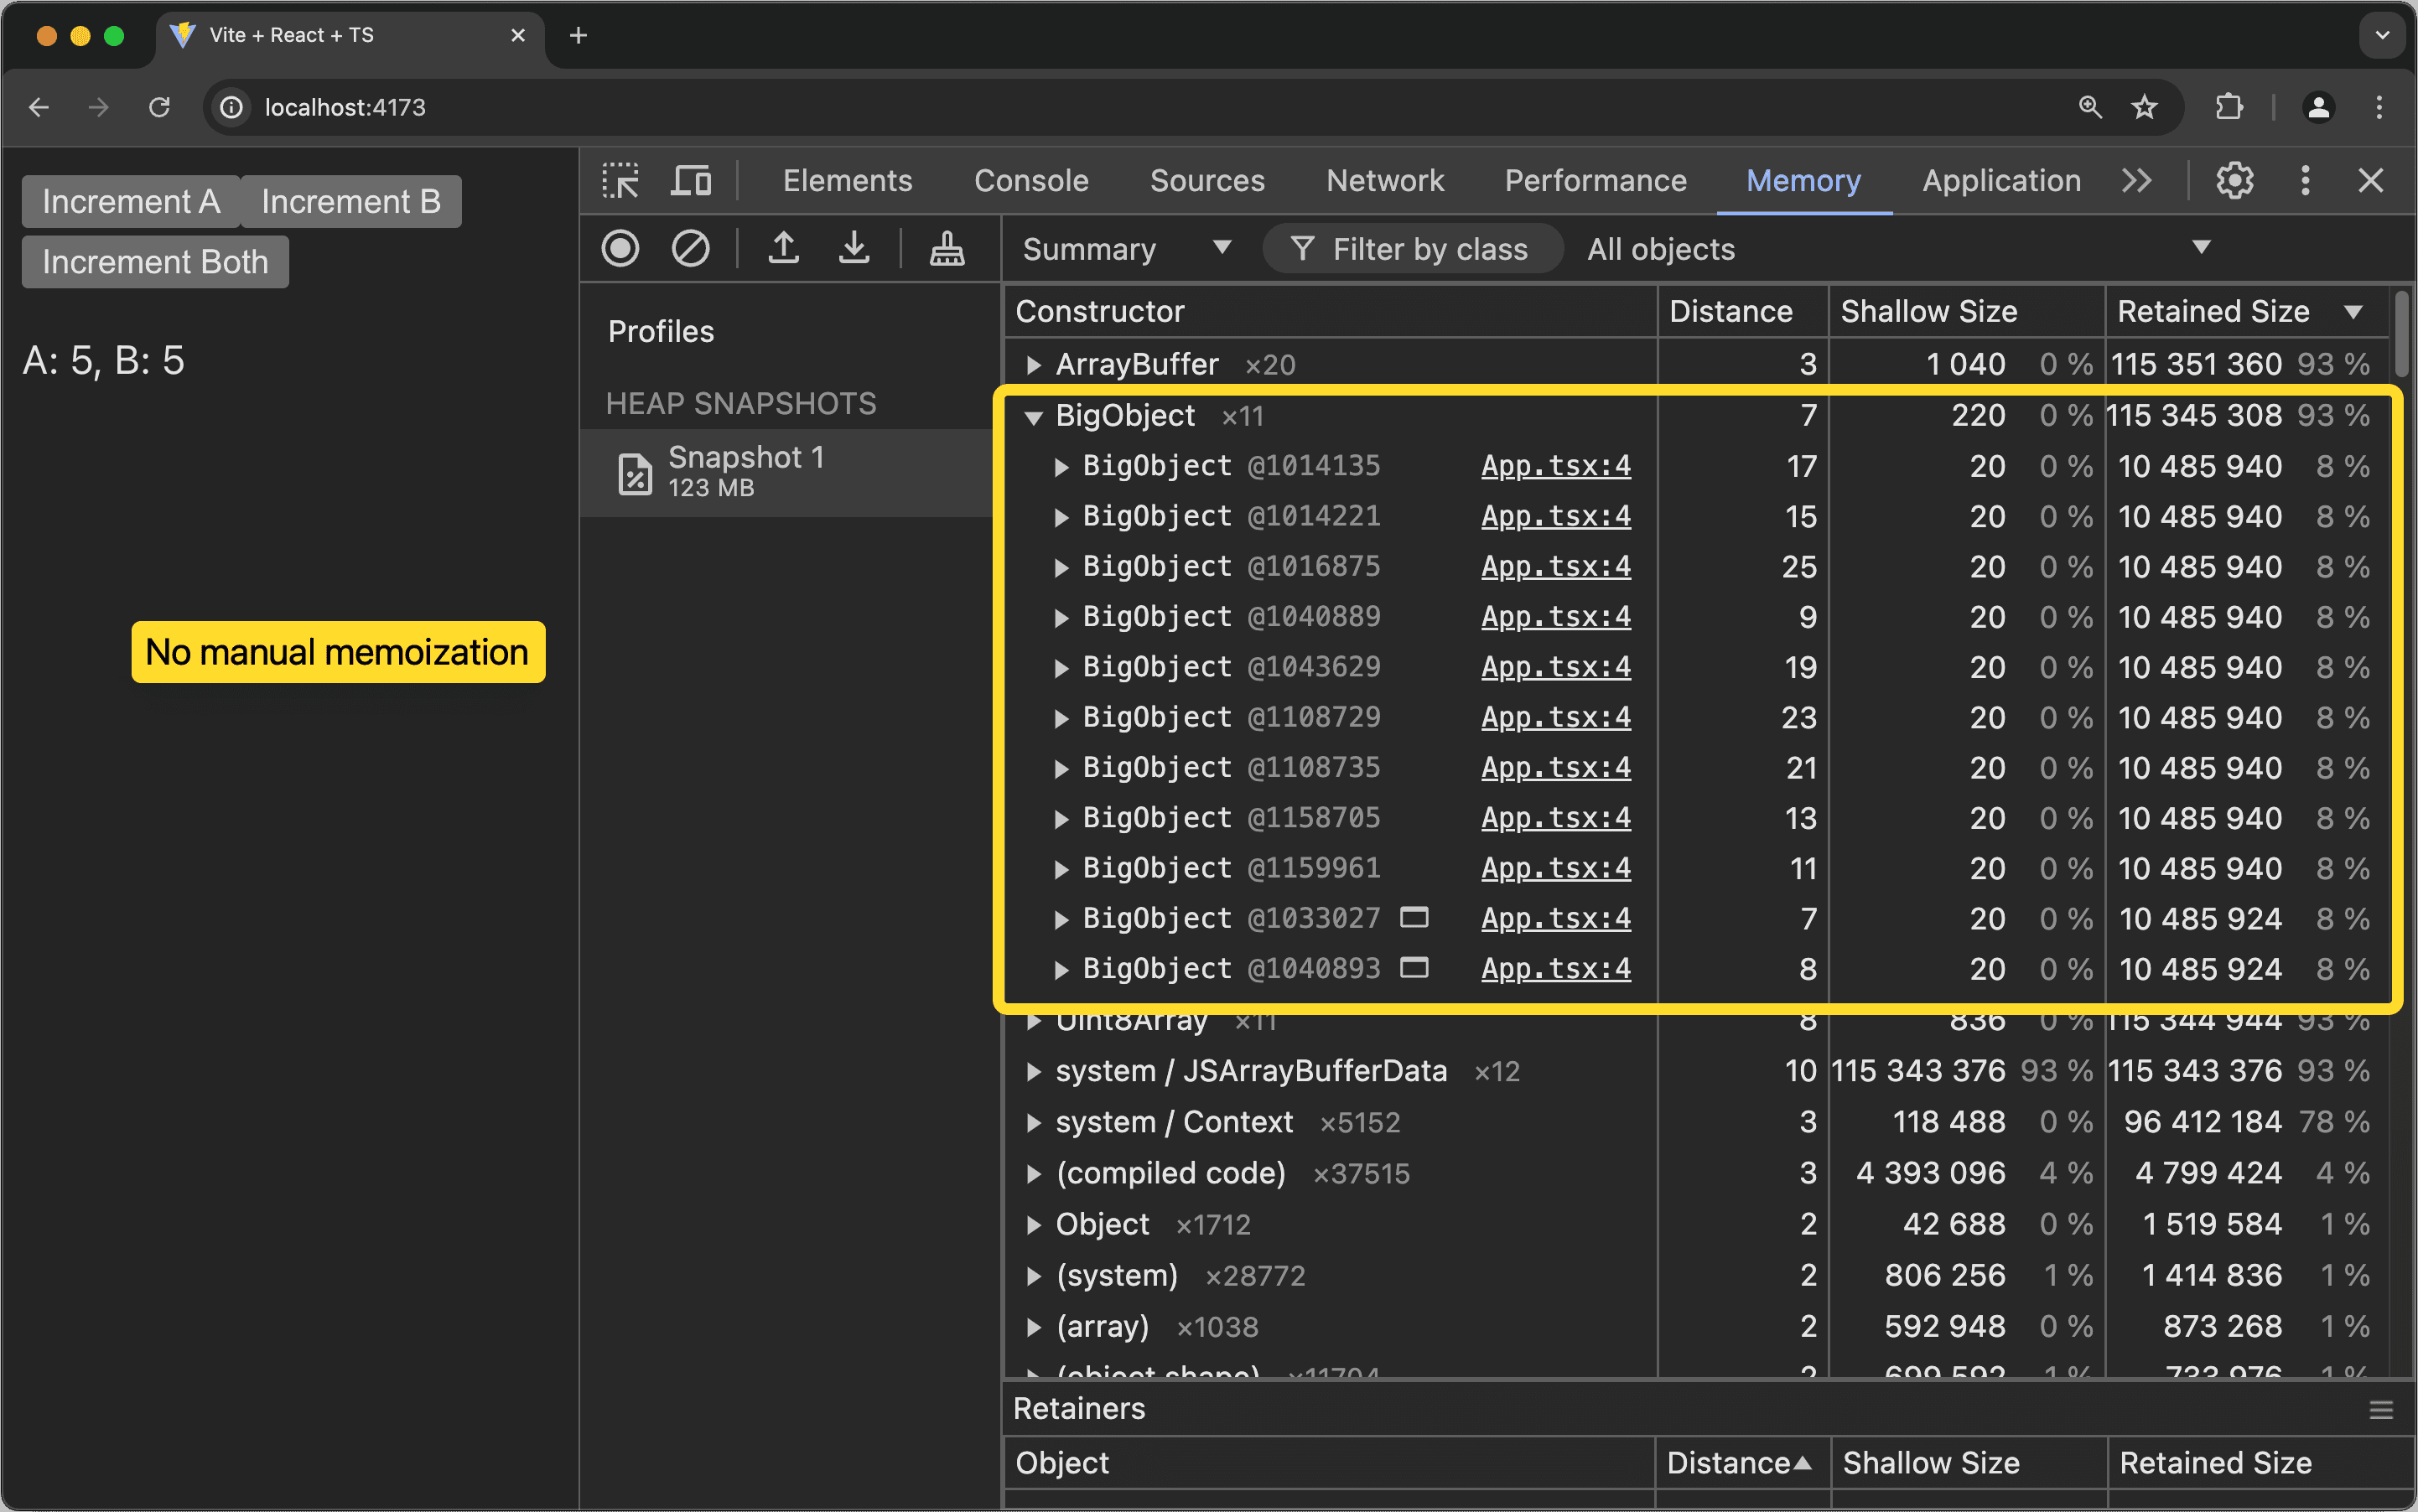
Task: Collapse the BigObject ×11 group
Action: (1034, 417)
